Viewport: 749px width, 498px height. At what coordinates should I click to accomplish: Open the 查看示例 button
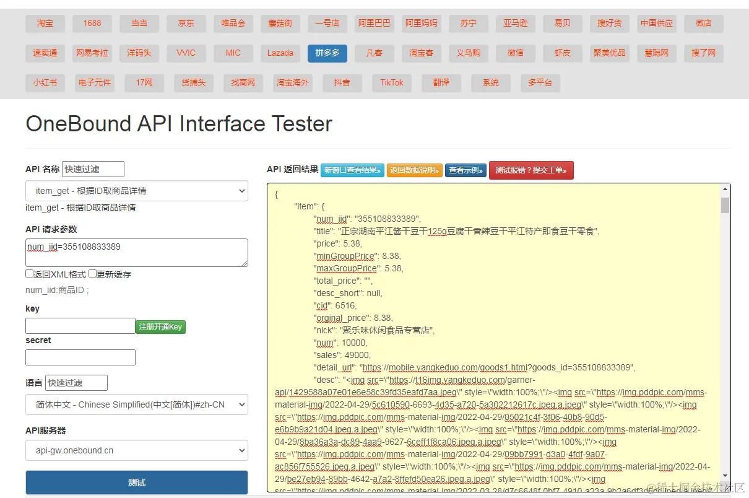click(465, 170)
